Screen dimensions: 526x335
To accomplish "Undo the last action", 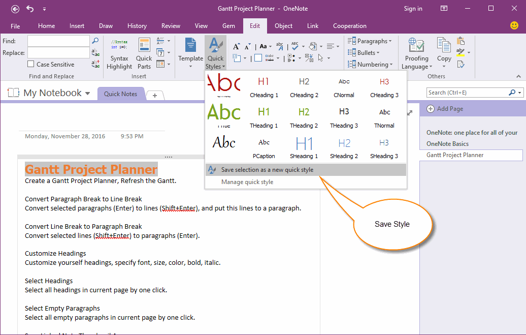I will click(x=30, y=9).
